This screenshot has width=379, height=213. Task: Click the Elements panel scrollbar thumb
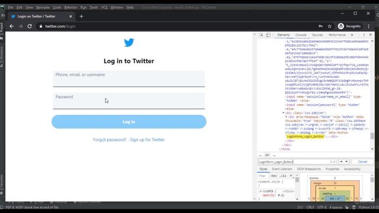pyautogui.click(x=372, y=136)
